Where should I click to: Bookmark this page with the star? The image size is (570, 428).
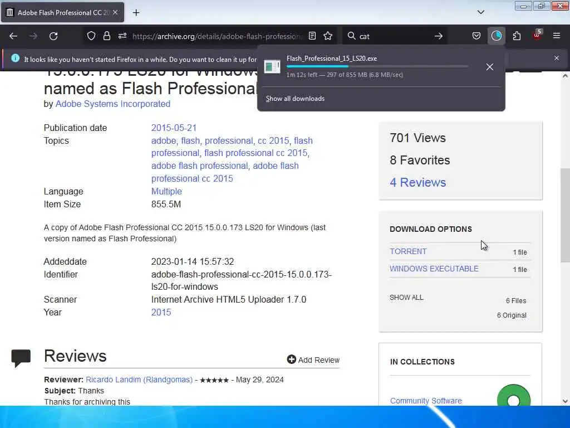coord(328,36)
